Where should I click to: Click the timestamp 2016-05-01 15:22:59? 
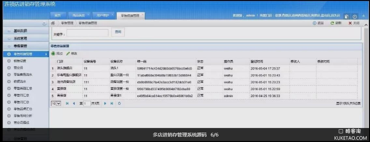(x=265, y=89)
